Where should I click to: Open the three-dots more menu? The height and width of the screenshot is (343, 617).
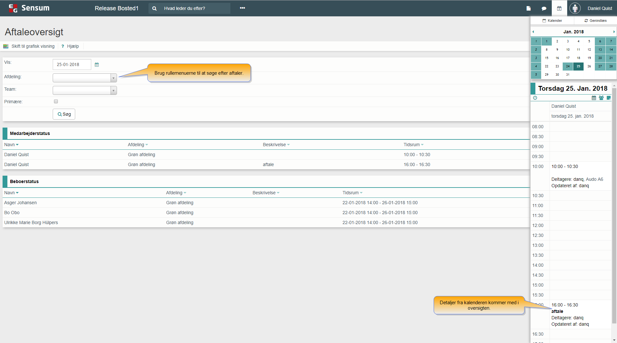242,8
